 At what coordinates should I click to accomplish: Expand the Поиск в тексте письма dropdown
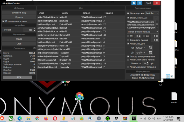click(x=143, y=32)
